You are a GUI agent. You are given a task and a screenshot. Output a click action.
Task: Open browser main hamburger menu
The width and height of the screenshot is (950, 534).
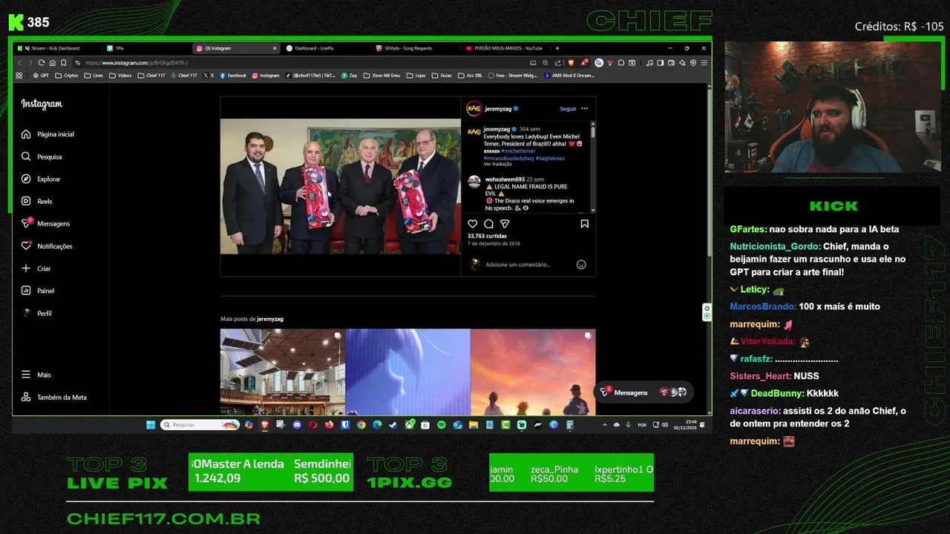[x=704, y=63]
